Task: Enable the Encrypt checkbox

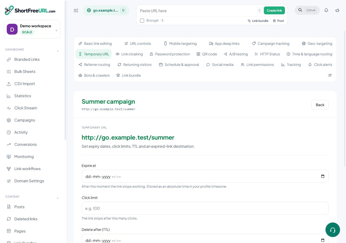Action: (142, 21)
